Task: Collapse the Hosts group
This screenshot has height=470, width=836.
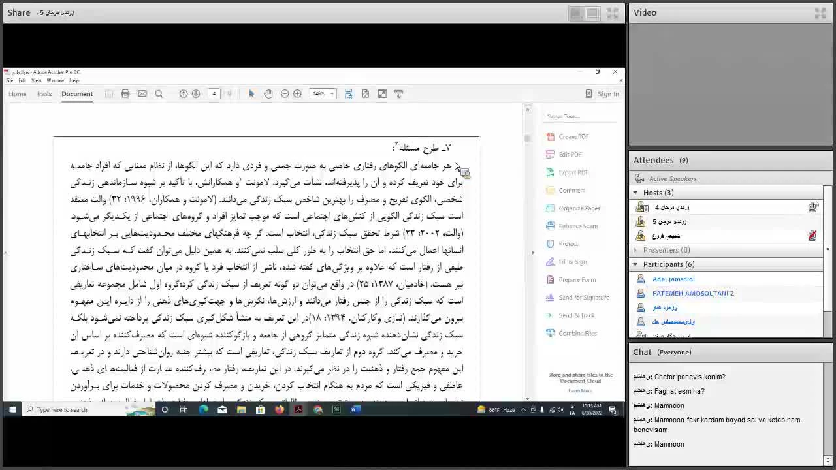Action: pos(635,193)
